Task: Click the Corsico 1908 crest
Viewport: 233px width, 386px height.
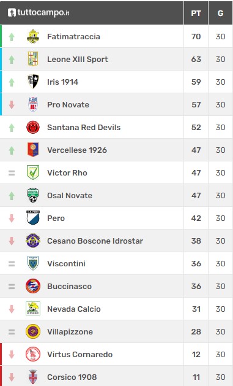Action: point(33,377)
